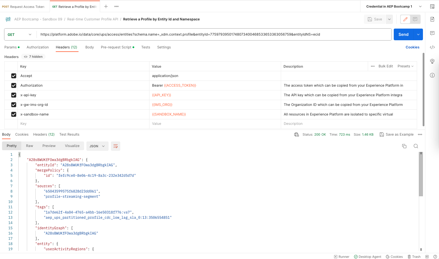Screen dimensions: 439x259
Task: Switch to edit mode with the pencil icon
Action: click(405, 19)
